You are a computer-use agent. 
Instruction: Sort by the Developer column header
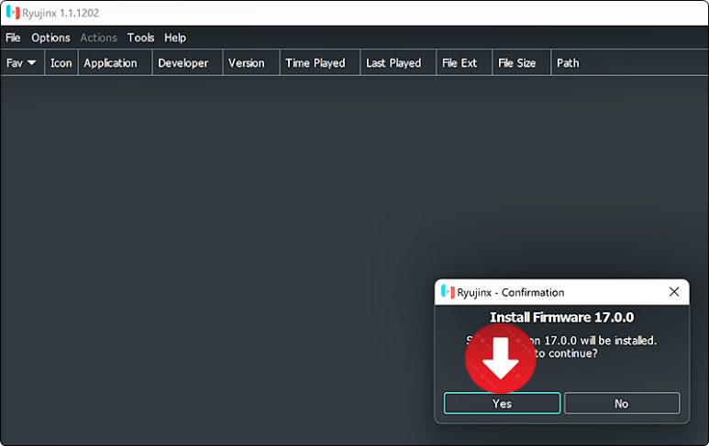183,63
